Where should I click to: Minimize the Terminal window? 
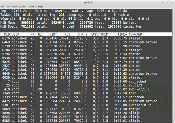click(x=163, y=2)
